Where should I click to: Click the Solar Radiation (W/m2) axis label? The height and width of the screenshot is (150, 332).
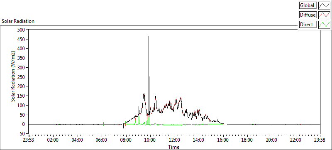click(x=13, y=76)
